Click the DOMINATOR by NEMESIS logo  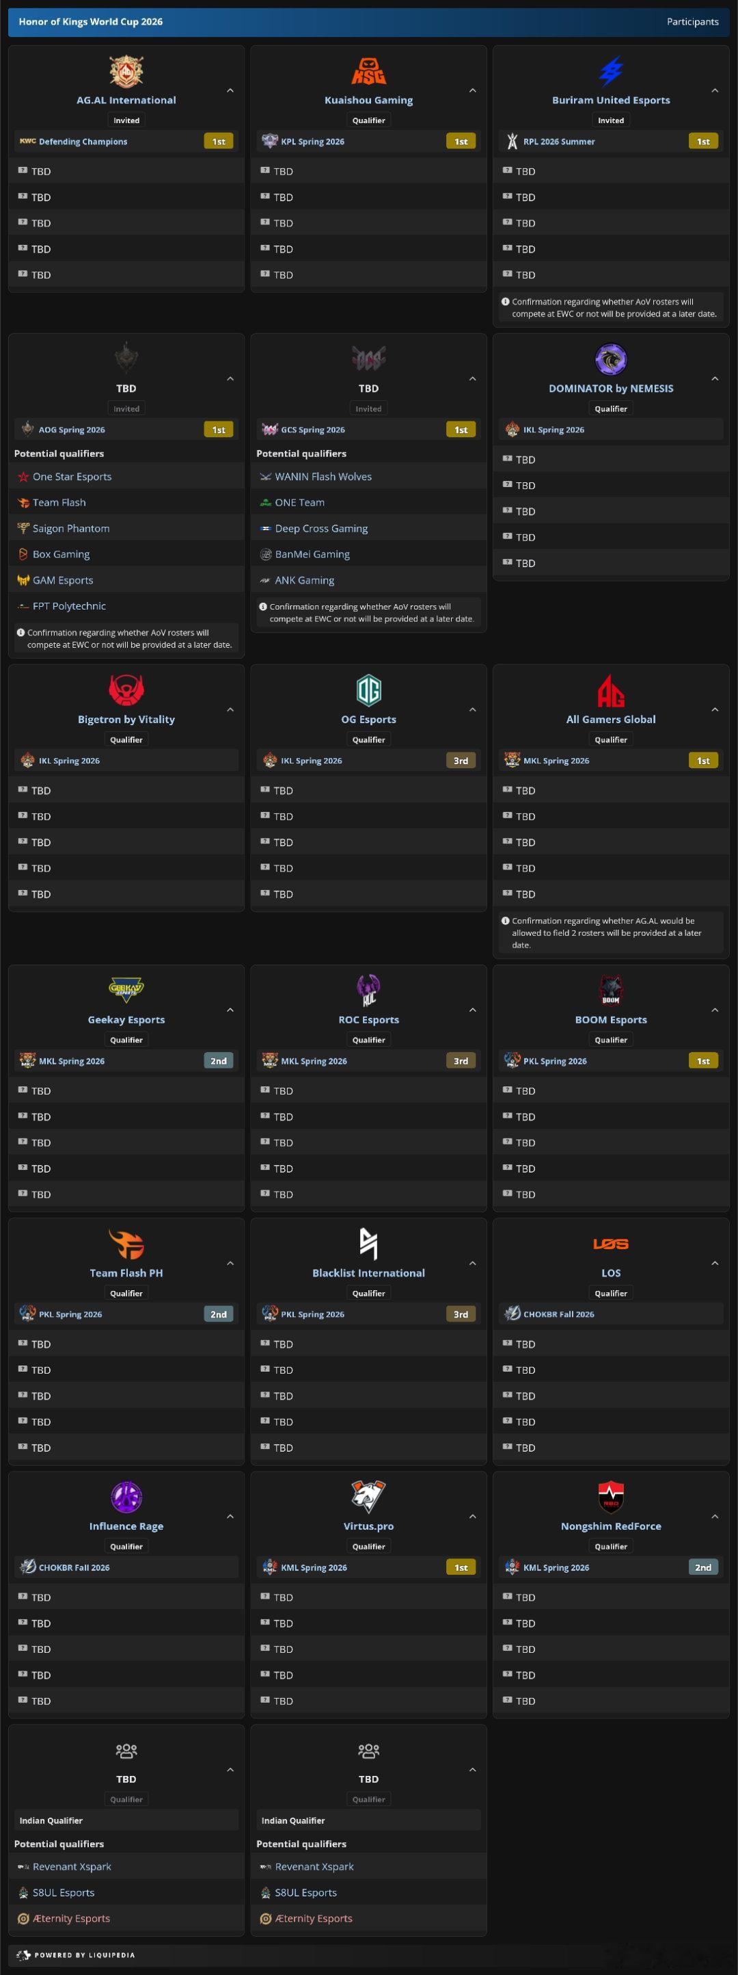click(611, 360)
